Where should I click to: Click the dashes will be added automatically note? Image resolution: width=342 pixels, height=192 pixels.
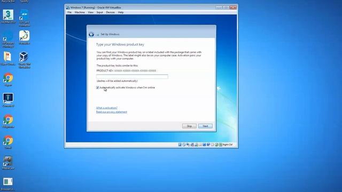(117, 81)
